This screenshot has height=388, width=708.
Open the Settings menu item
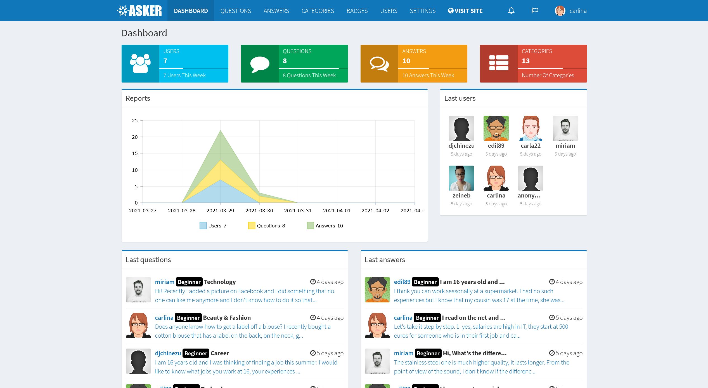422,11
